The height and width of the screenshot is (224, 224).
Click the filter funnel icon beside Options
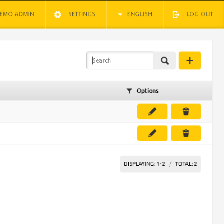[129, 91]
